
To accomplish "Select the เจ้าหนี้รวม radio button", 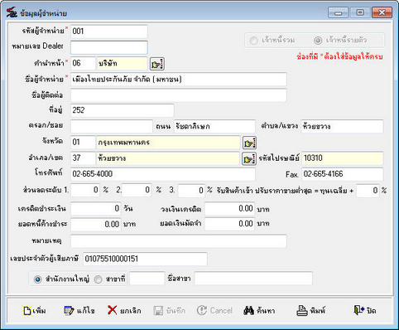I will [x=253, y=41].
